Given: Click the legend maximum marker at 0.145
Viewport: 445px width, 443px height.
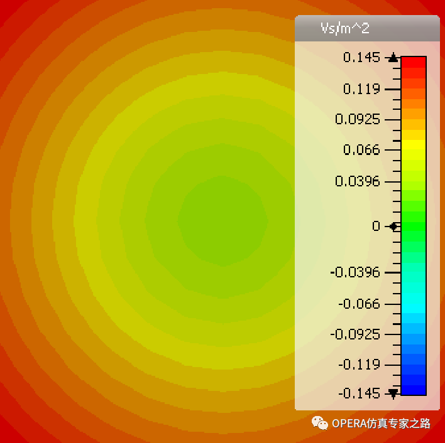Looking at the screenshot, I should click(x=393, y=58).
